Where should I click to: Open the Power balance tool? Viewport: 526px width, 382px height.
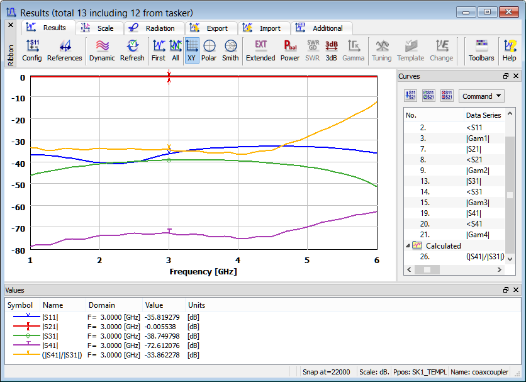[x=290, y=50]
